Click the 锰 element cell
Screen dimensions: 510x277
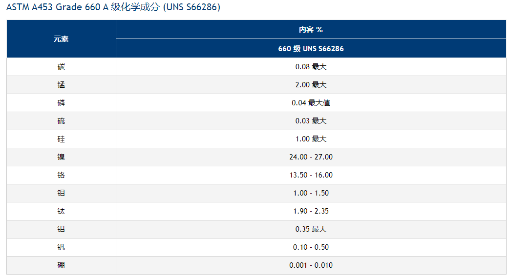click(x=61, y=85)
